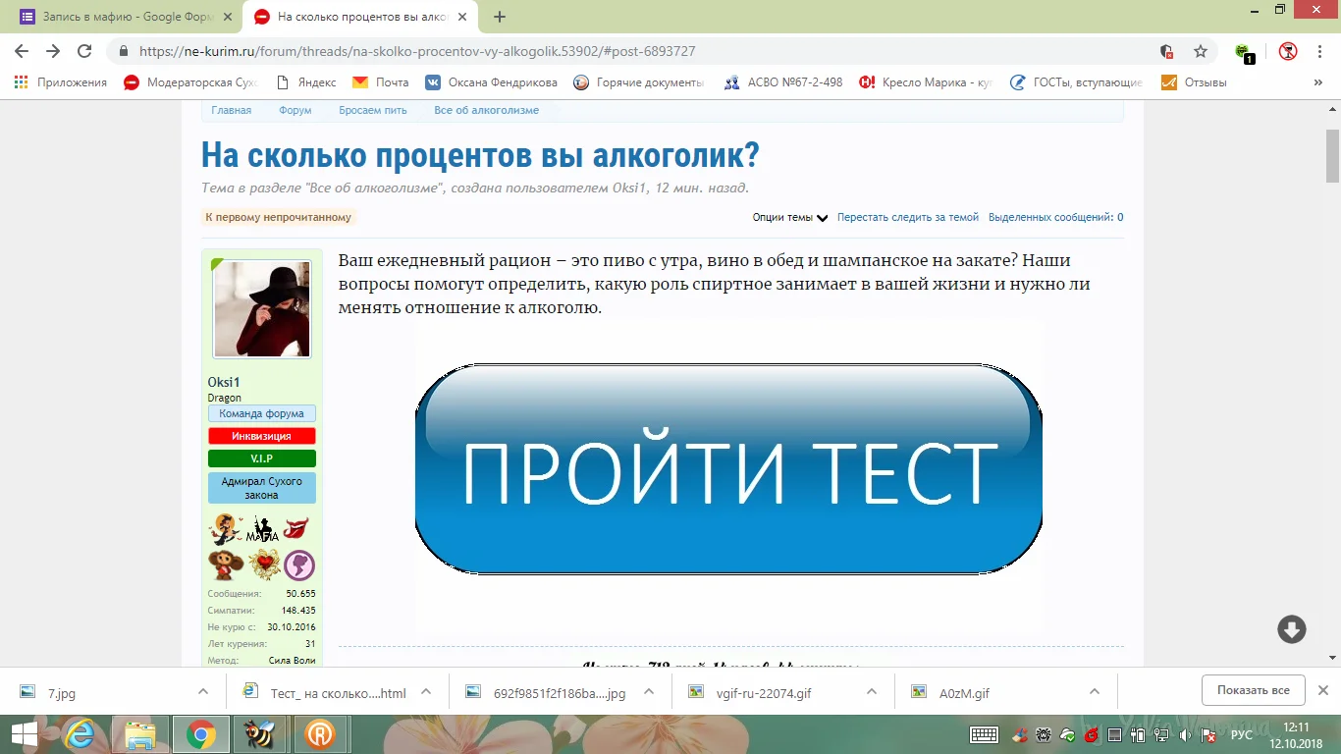Click the MAFIA award badge
Screen dimensions: 1341x754
coord(262,531)
